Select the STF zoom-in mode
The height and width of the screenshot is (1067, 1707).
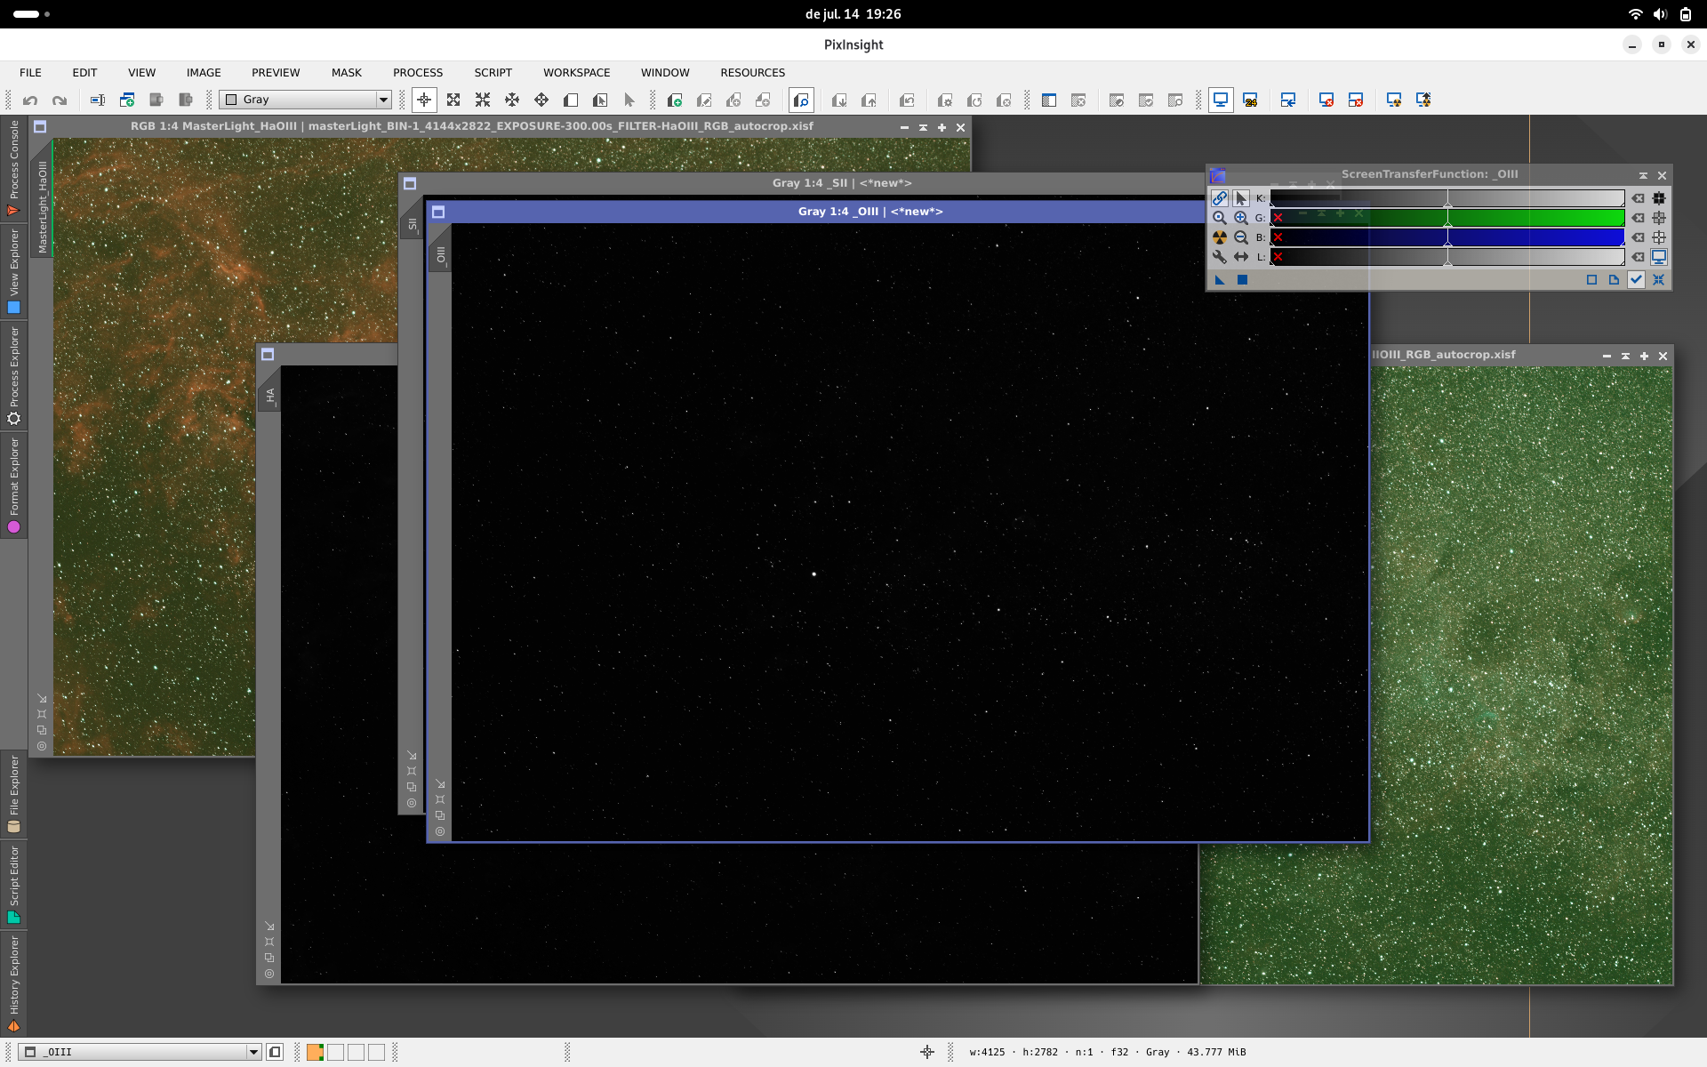[1241, 218]
